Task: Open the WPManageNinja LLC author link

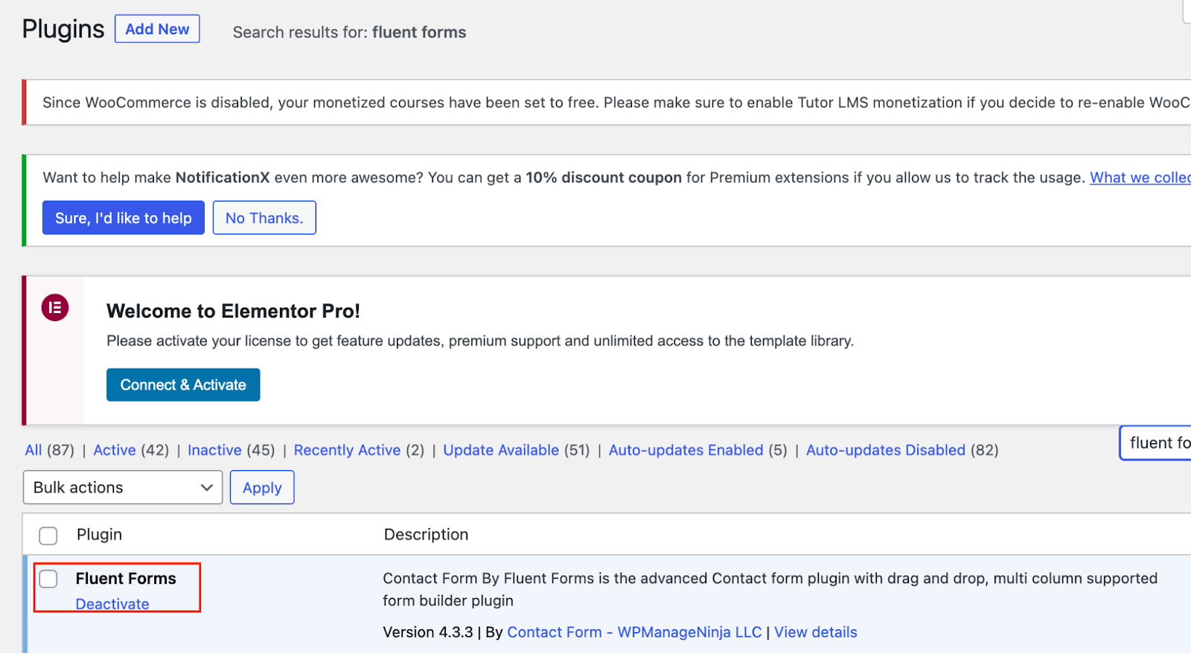Action: 634,632
